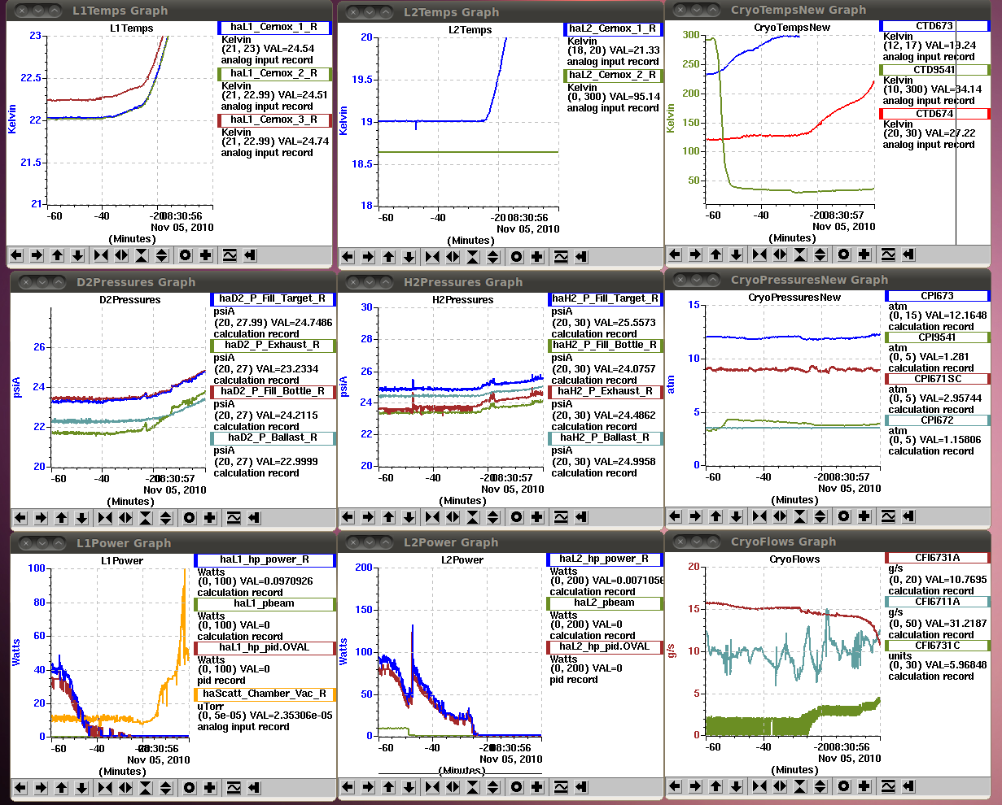Select the CFI6711A curve label
The image size is (1002, 805).
(938, 602)
